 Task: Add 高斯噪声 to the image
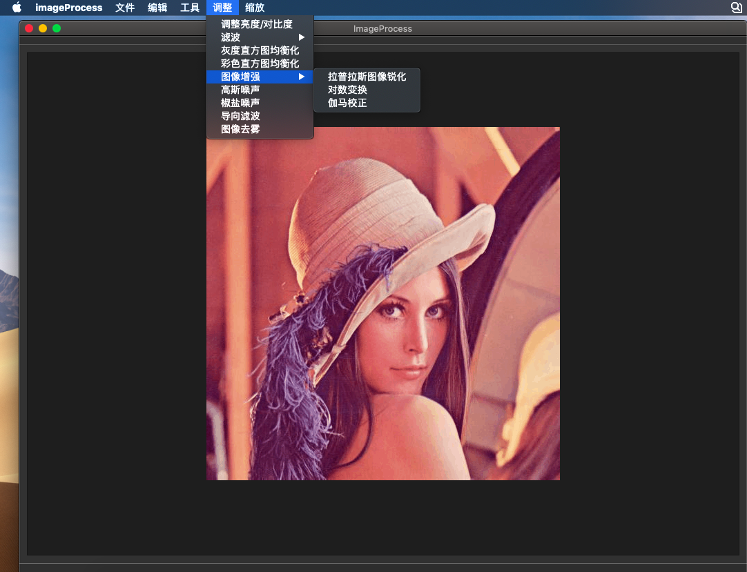coord(260,90)
